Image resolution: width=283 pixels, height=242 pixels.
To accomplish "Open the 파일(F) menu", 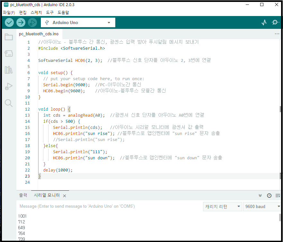I will tap(9, 13).
